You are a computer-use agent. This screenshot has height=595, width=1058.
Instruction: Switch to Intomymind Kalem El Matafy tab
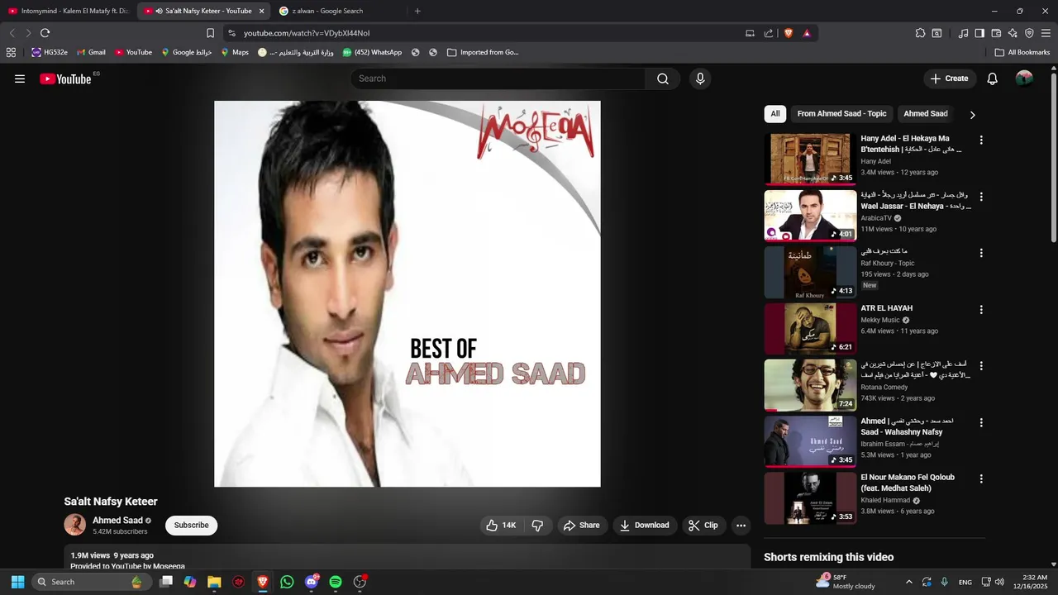tap(68, 11)
